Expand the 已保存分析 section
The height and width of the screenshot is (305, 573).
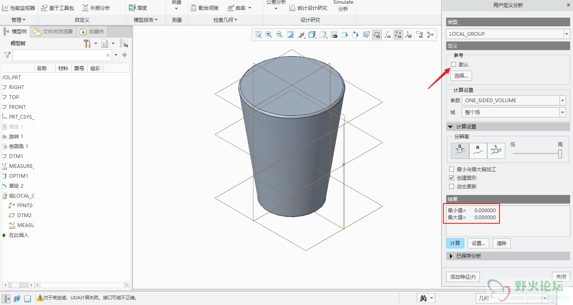(508, 256)
